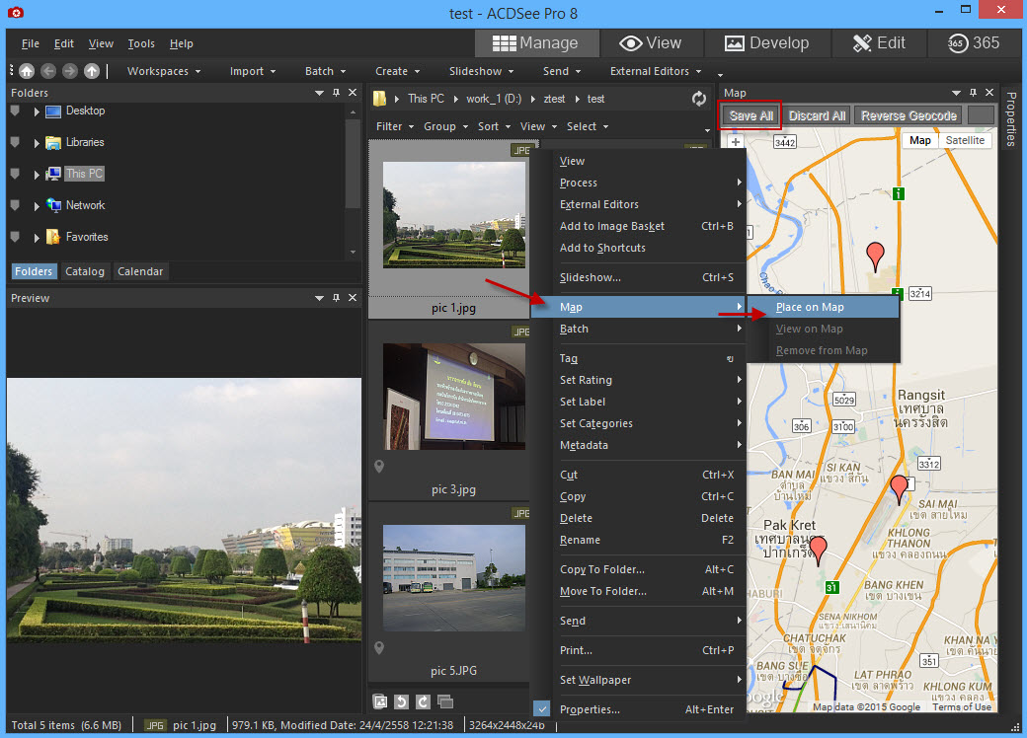This screenshot has height=738, width=1027.
Task: Open the Properties side pane
Action: click(x=1012, y=117)
